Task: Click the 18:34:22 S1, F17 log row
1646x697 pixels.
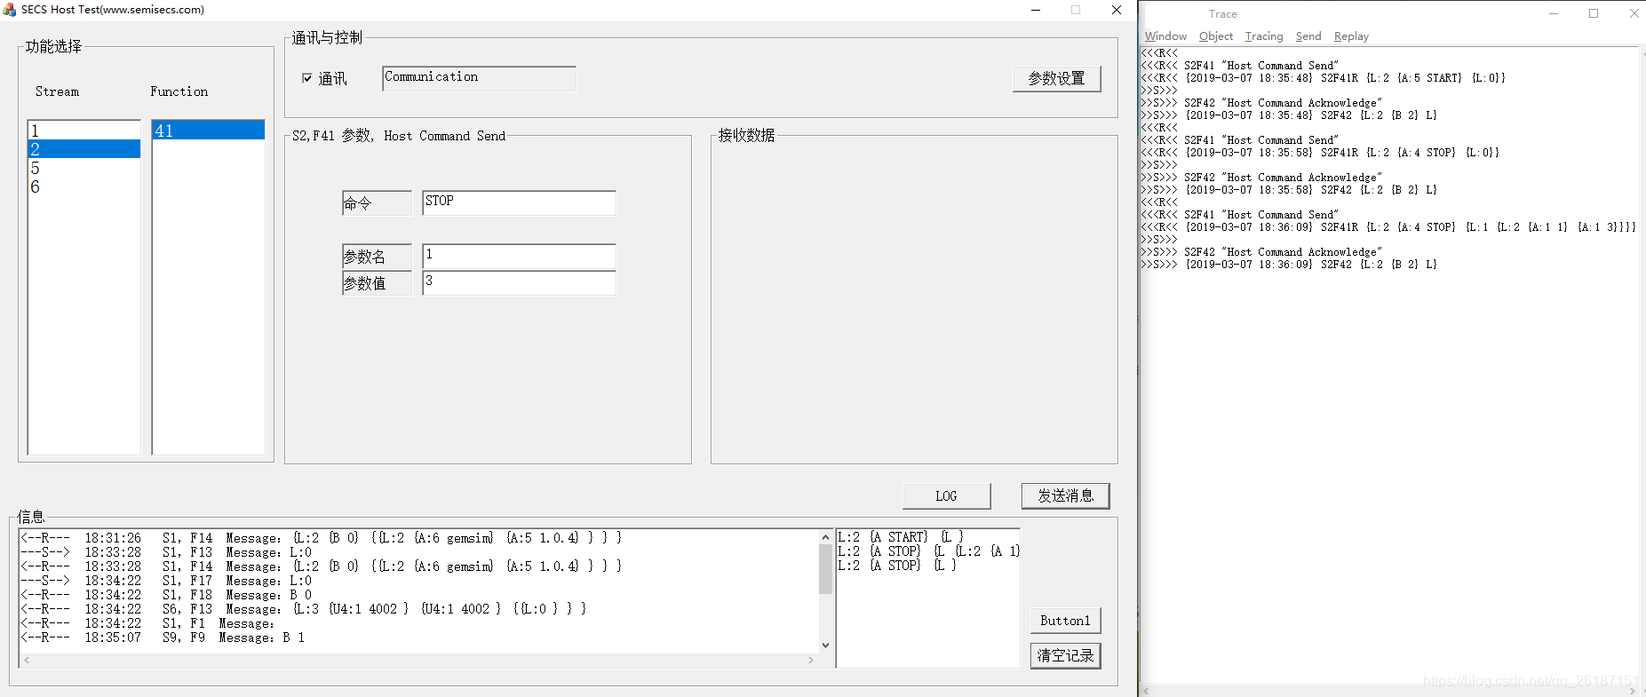Action: click(x=166, y=581)
